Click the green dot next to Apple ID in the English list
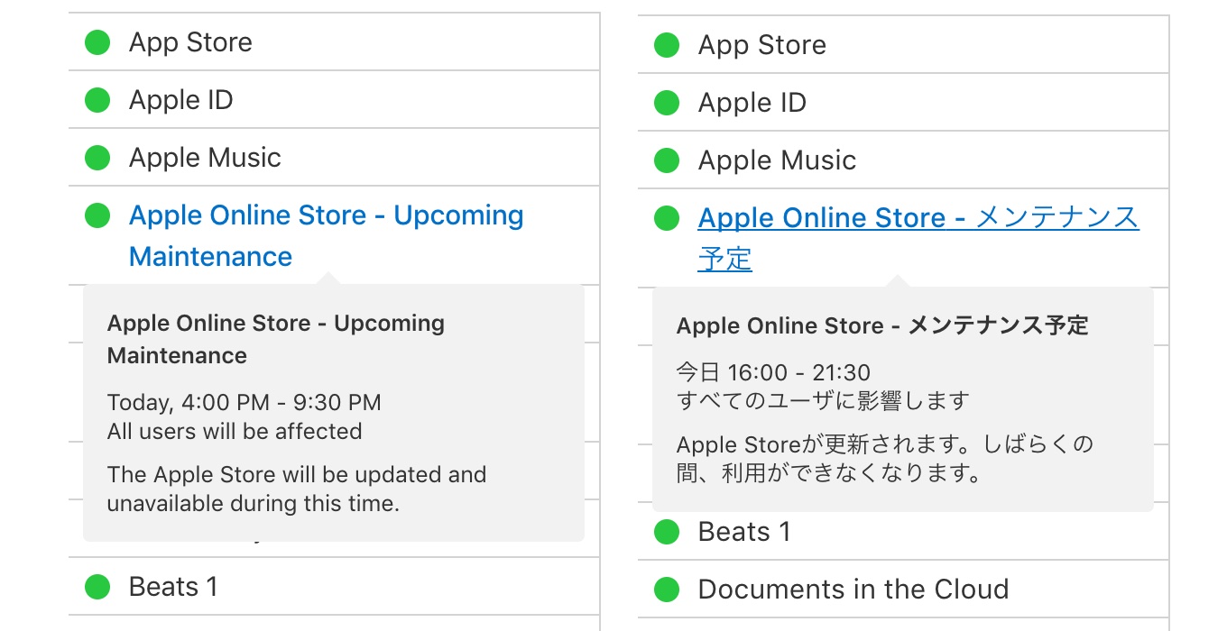 click(97, 100)
